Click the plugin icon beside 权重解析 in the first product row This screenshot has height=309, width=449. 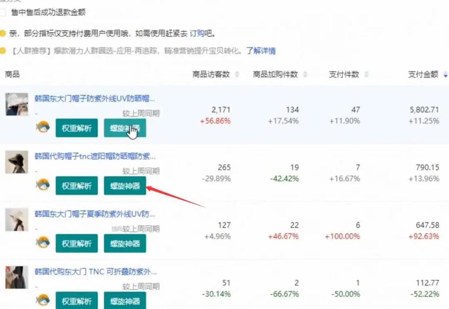pyautogui.click(x=43, y=128)
